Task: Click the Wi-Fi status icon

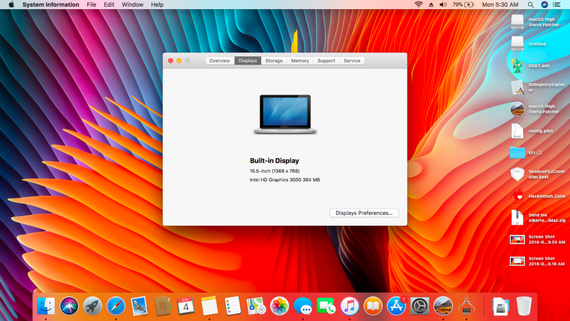Action: pyautogui.click(x=419, y=5)
